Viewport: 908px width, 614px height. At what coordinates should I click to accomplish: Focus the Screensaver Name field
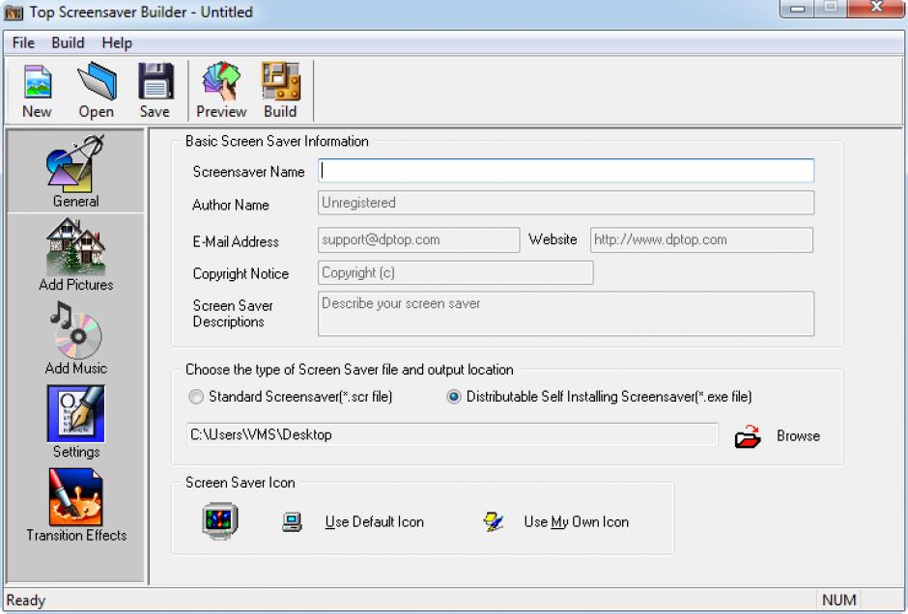[x=566, y=171]
